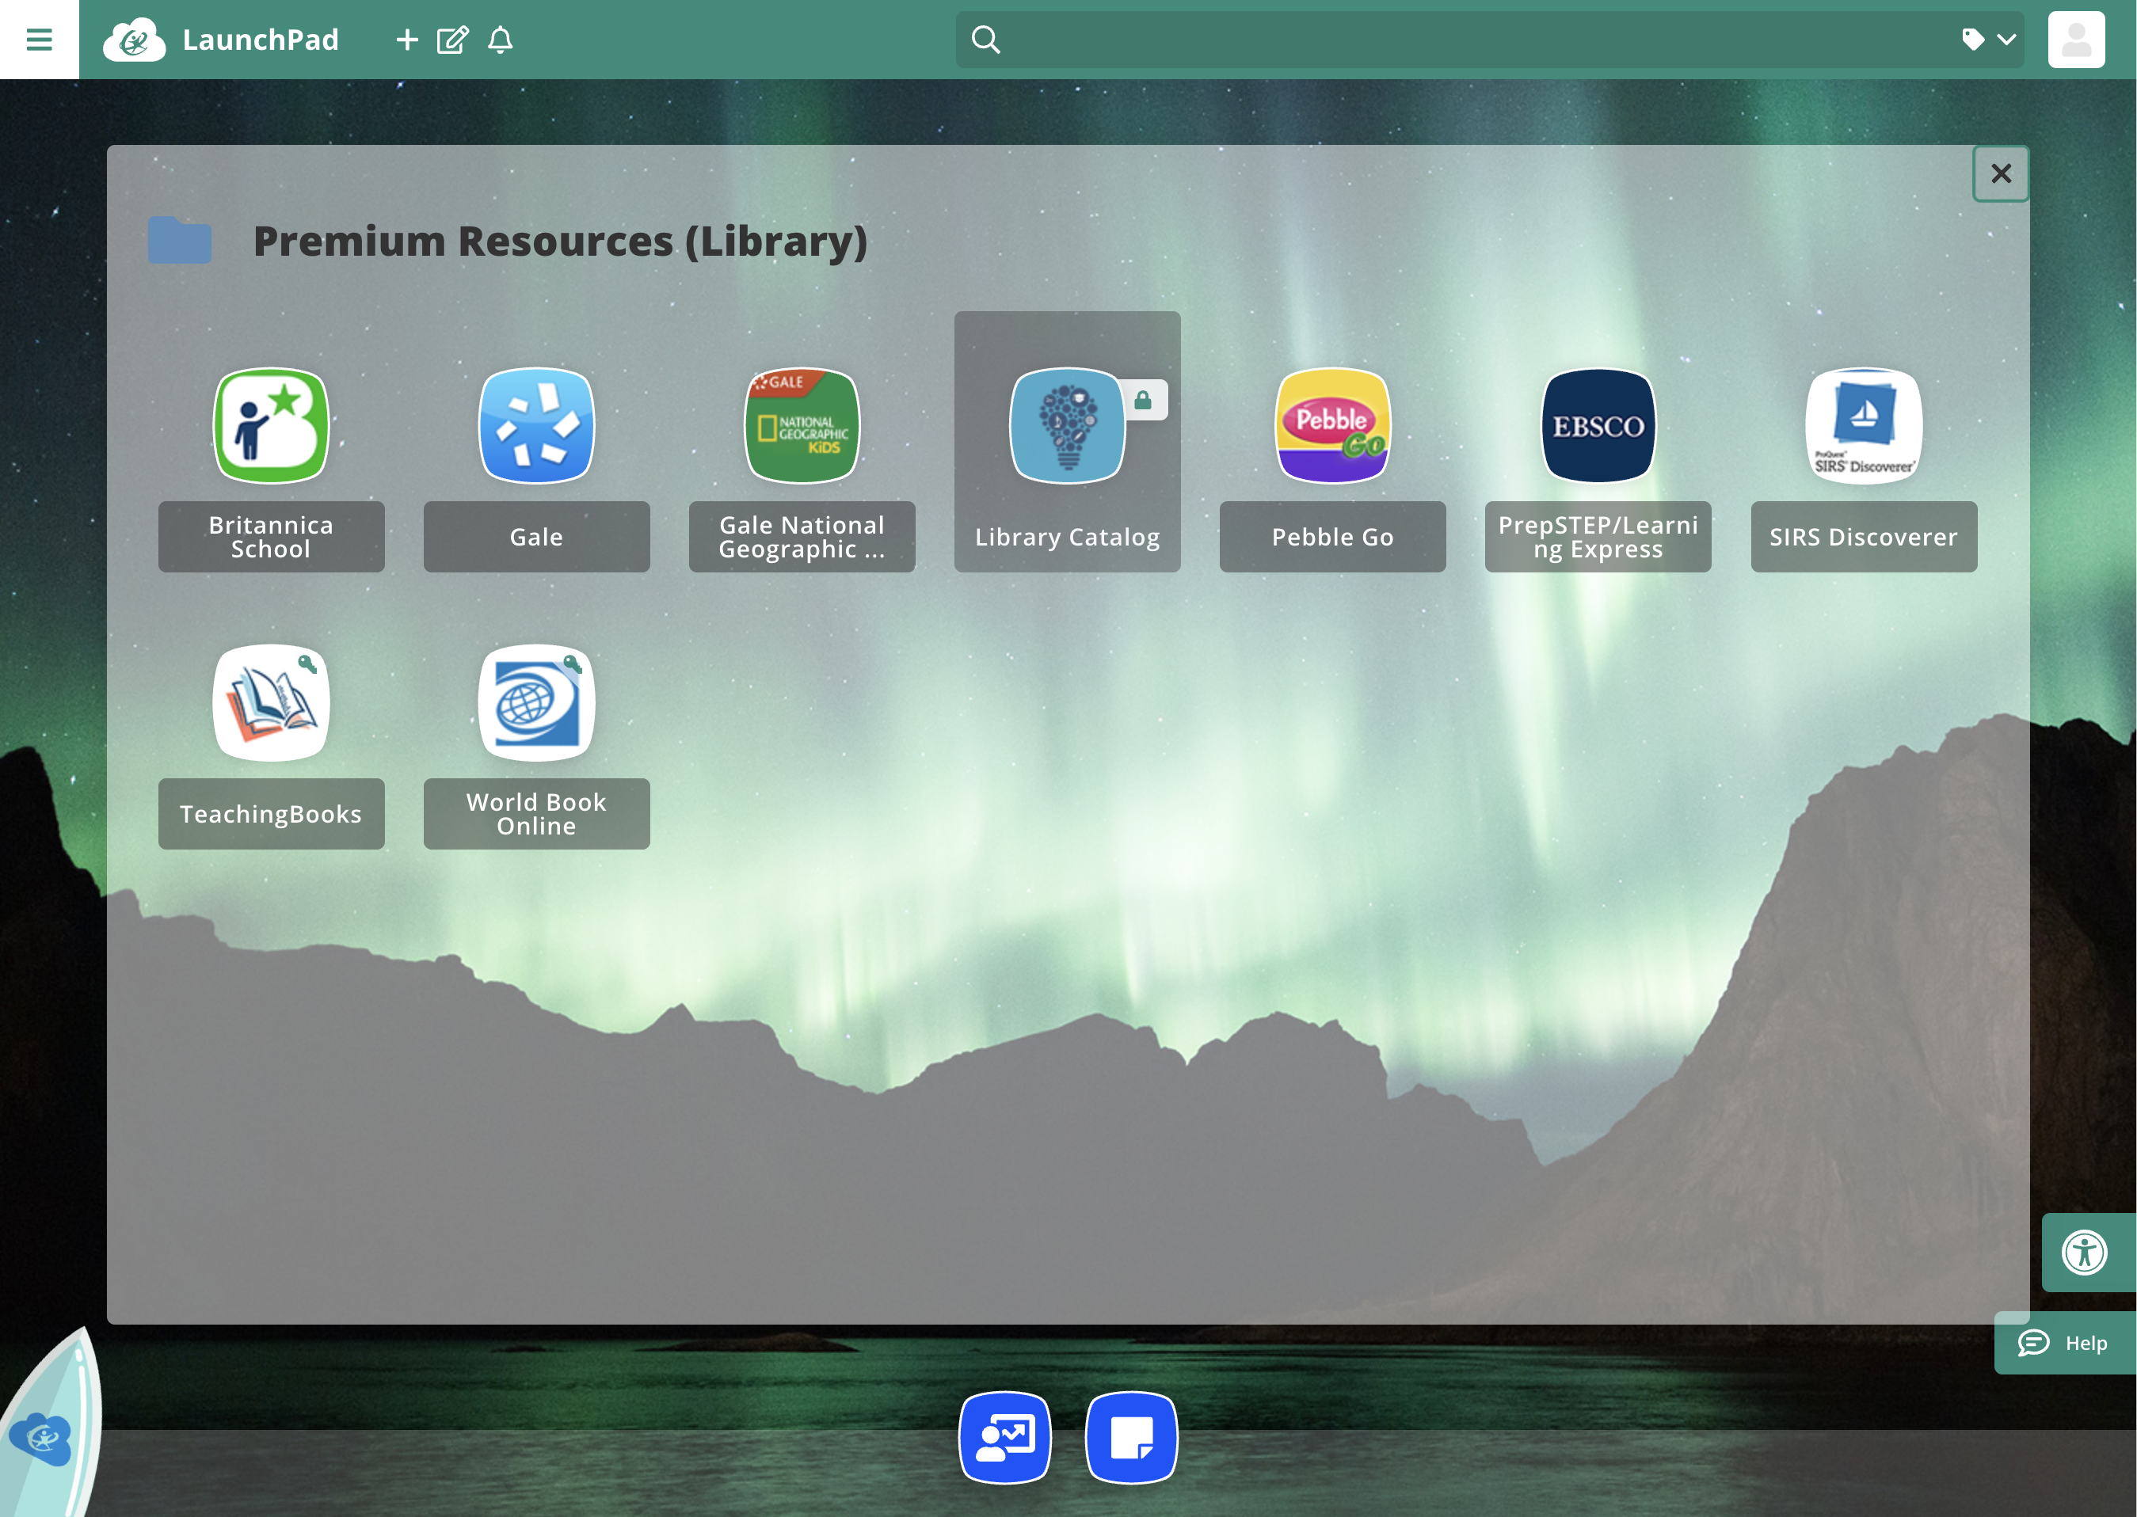
Task: Click the Library Catalog label
Action: [1067, 537]
